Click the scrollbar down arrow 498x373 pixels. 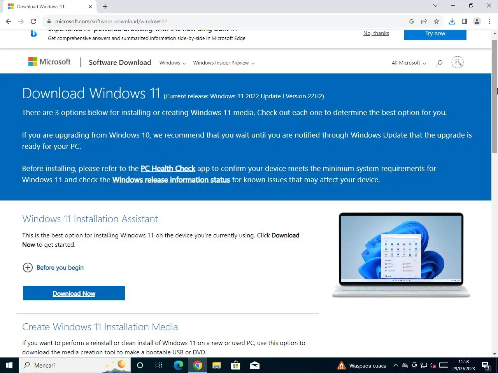(494, 354)
